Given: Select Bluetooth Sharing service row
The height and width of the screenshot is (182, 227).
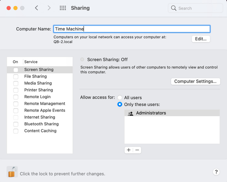Looking at the screenshot, I should coord(41,124).
